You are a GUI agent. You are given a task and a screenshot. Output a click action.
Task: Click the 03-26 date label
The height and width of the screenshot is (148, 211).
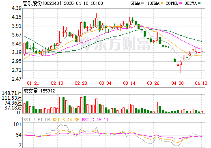click(x=153, y=83)
